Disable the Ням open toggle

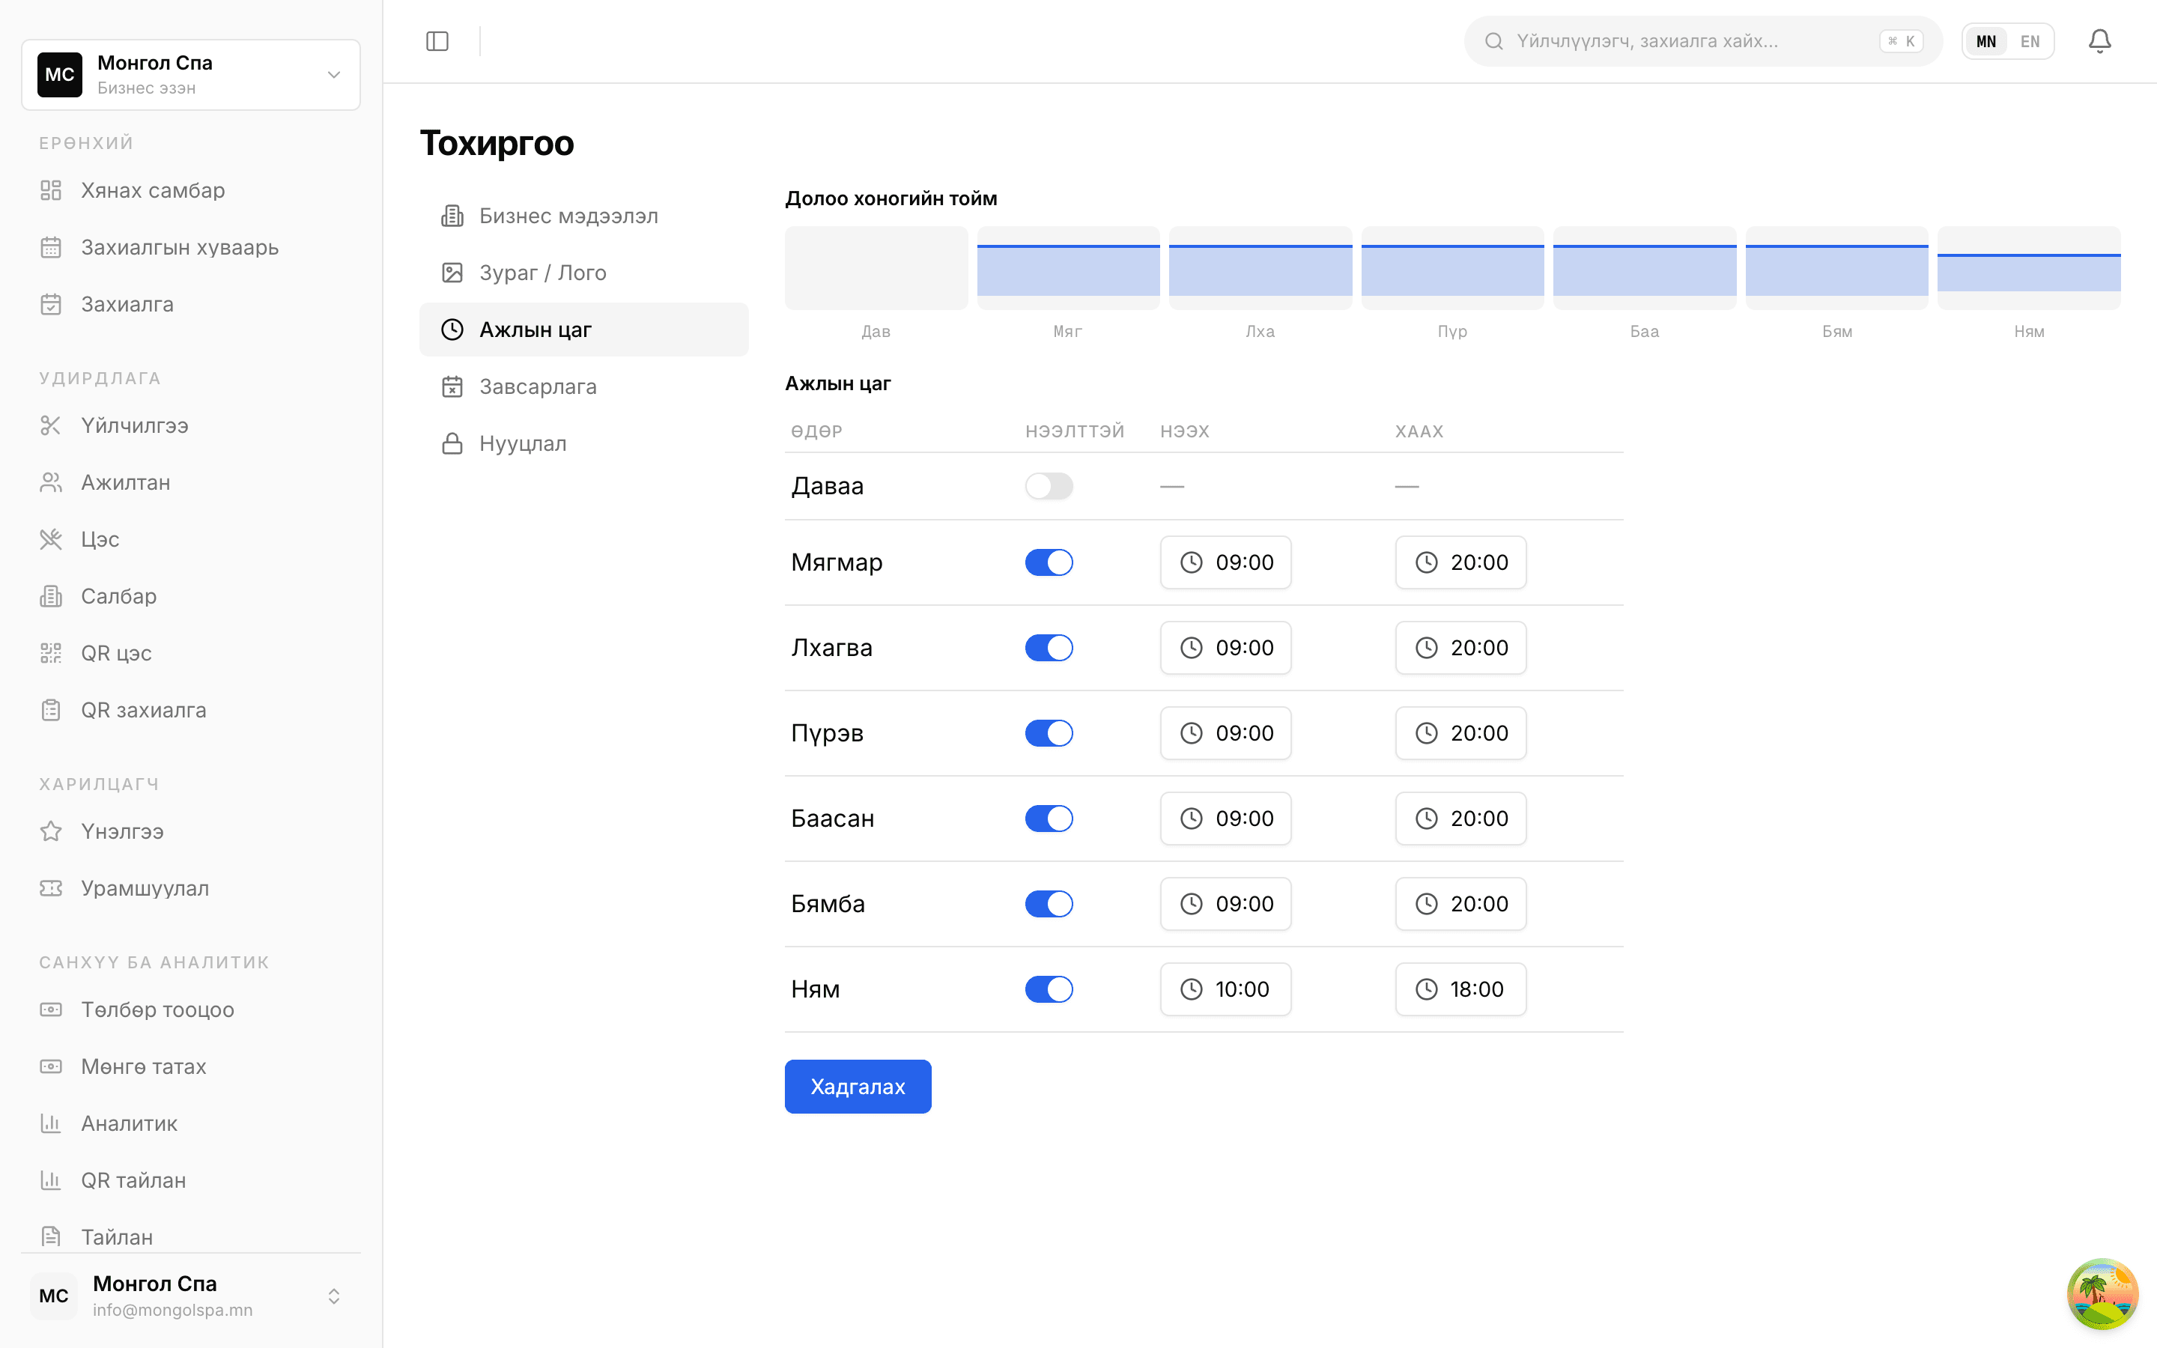coord(1049,989)
